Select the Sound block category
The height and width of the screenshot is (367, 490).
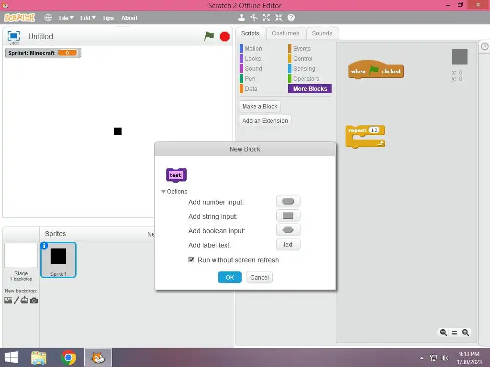pos(254,69)
